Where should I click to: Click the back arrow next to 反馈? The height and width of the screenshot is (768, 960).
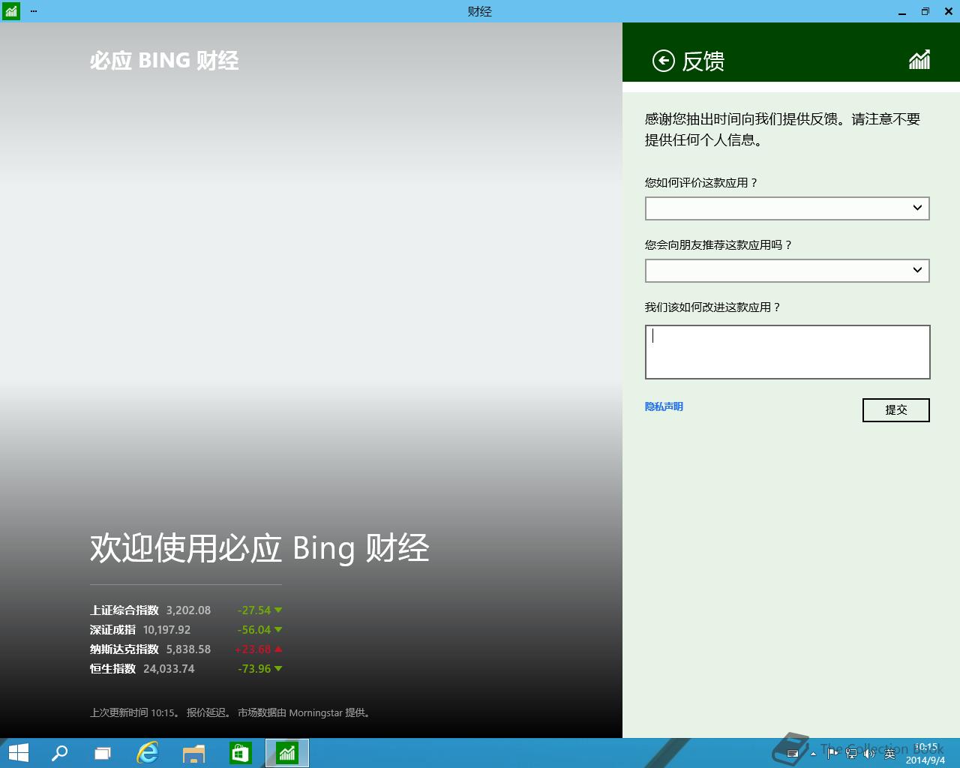point(664,61)
